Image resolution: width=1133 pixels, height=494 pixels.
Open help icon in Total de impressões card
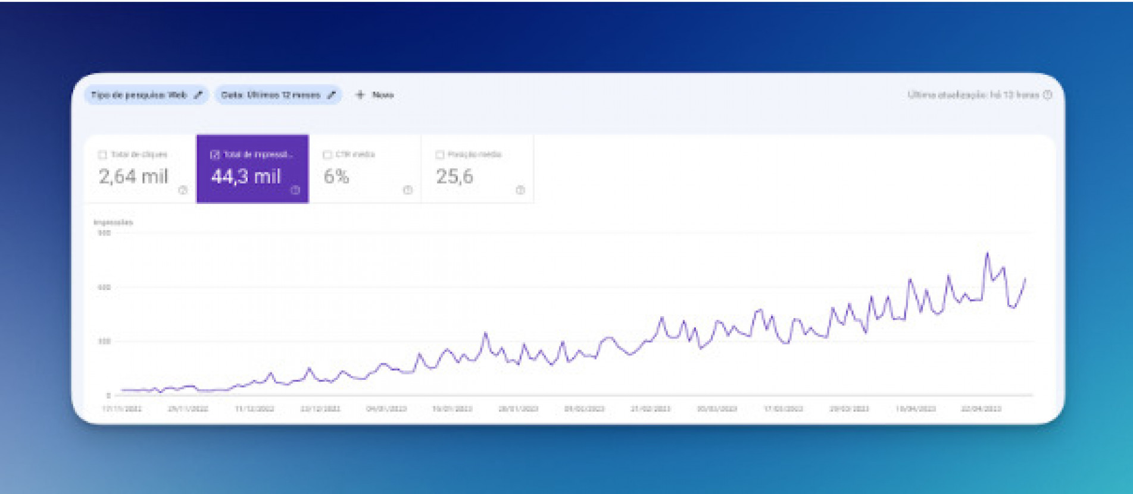coord(295,190)
